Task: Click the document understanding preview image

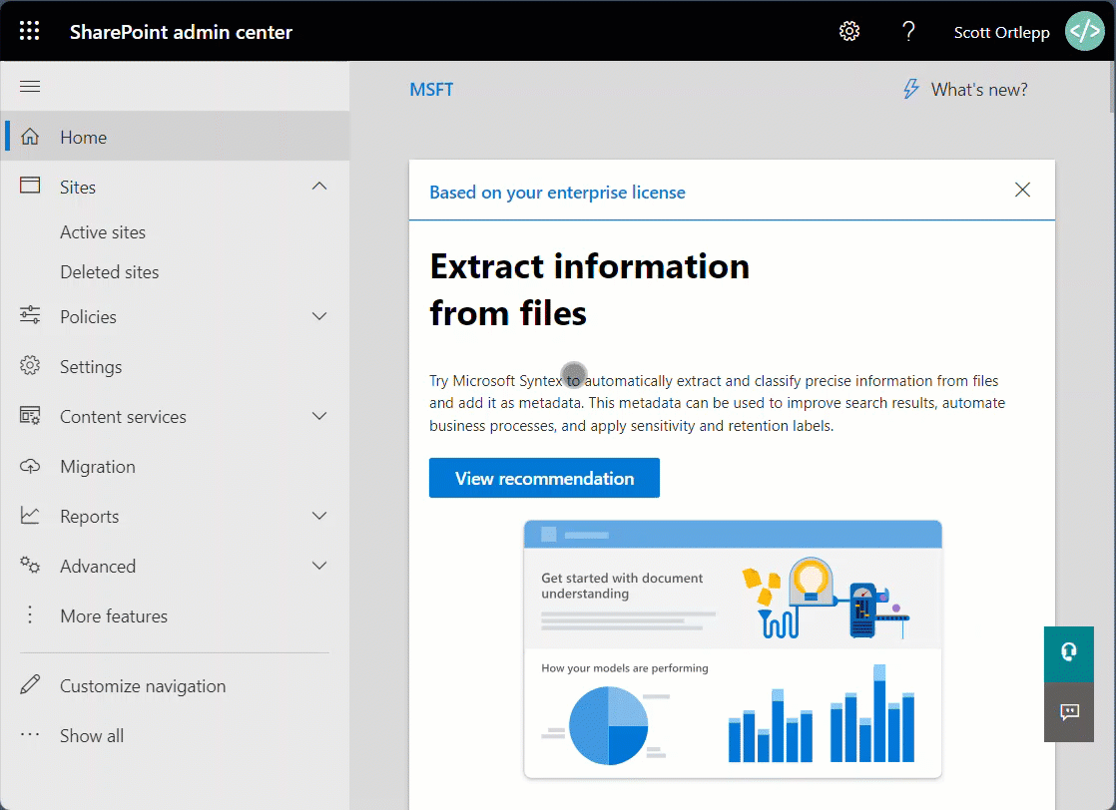Action: (x=733, y=649)
